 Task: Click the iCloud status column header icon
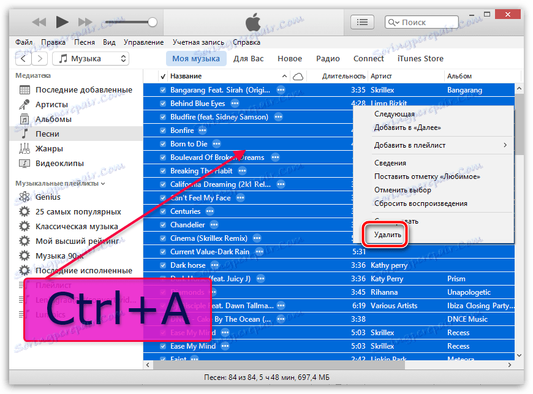click(x=298, y=77)
